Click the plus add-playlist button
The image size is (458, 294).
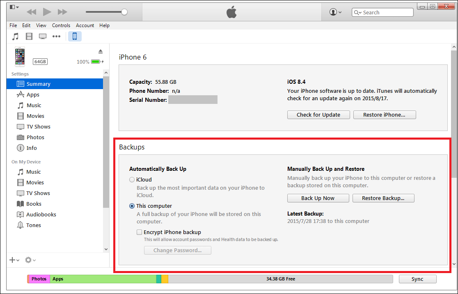click(14, 260)
